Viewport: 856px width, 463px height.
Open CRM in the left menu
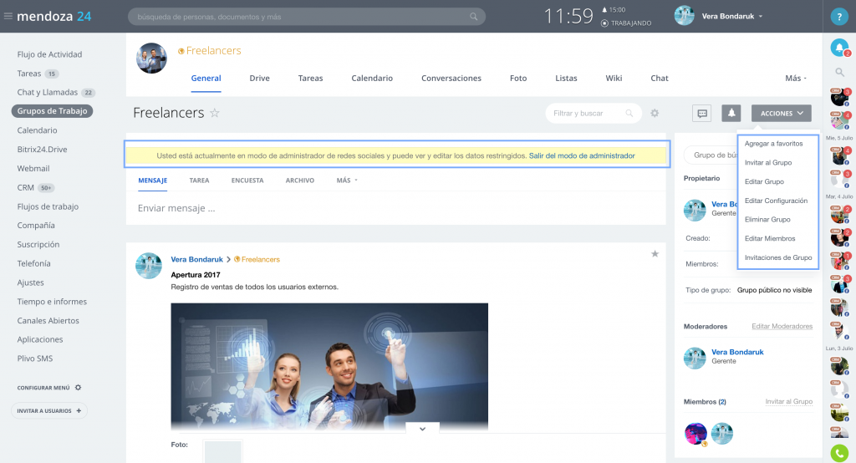[25, 187]
